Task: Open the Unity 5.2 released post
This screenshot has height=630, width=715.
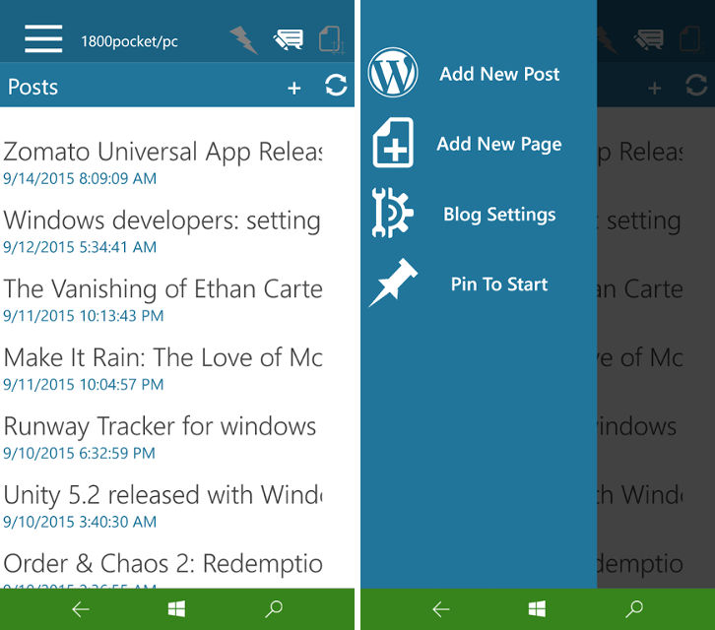Action: (162, 495)
